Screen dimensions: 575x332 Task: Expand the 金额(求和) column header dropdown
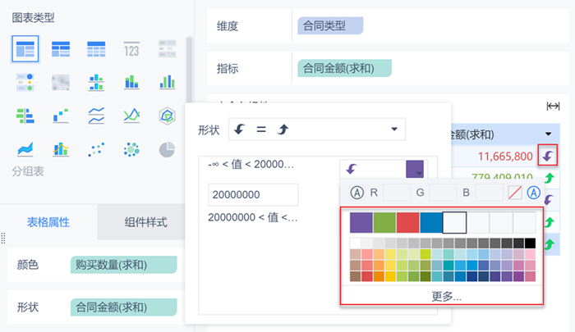tap(548, 134)
